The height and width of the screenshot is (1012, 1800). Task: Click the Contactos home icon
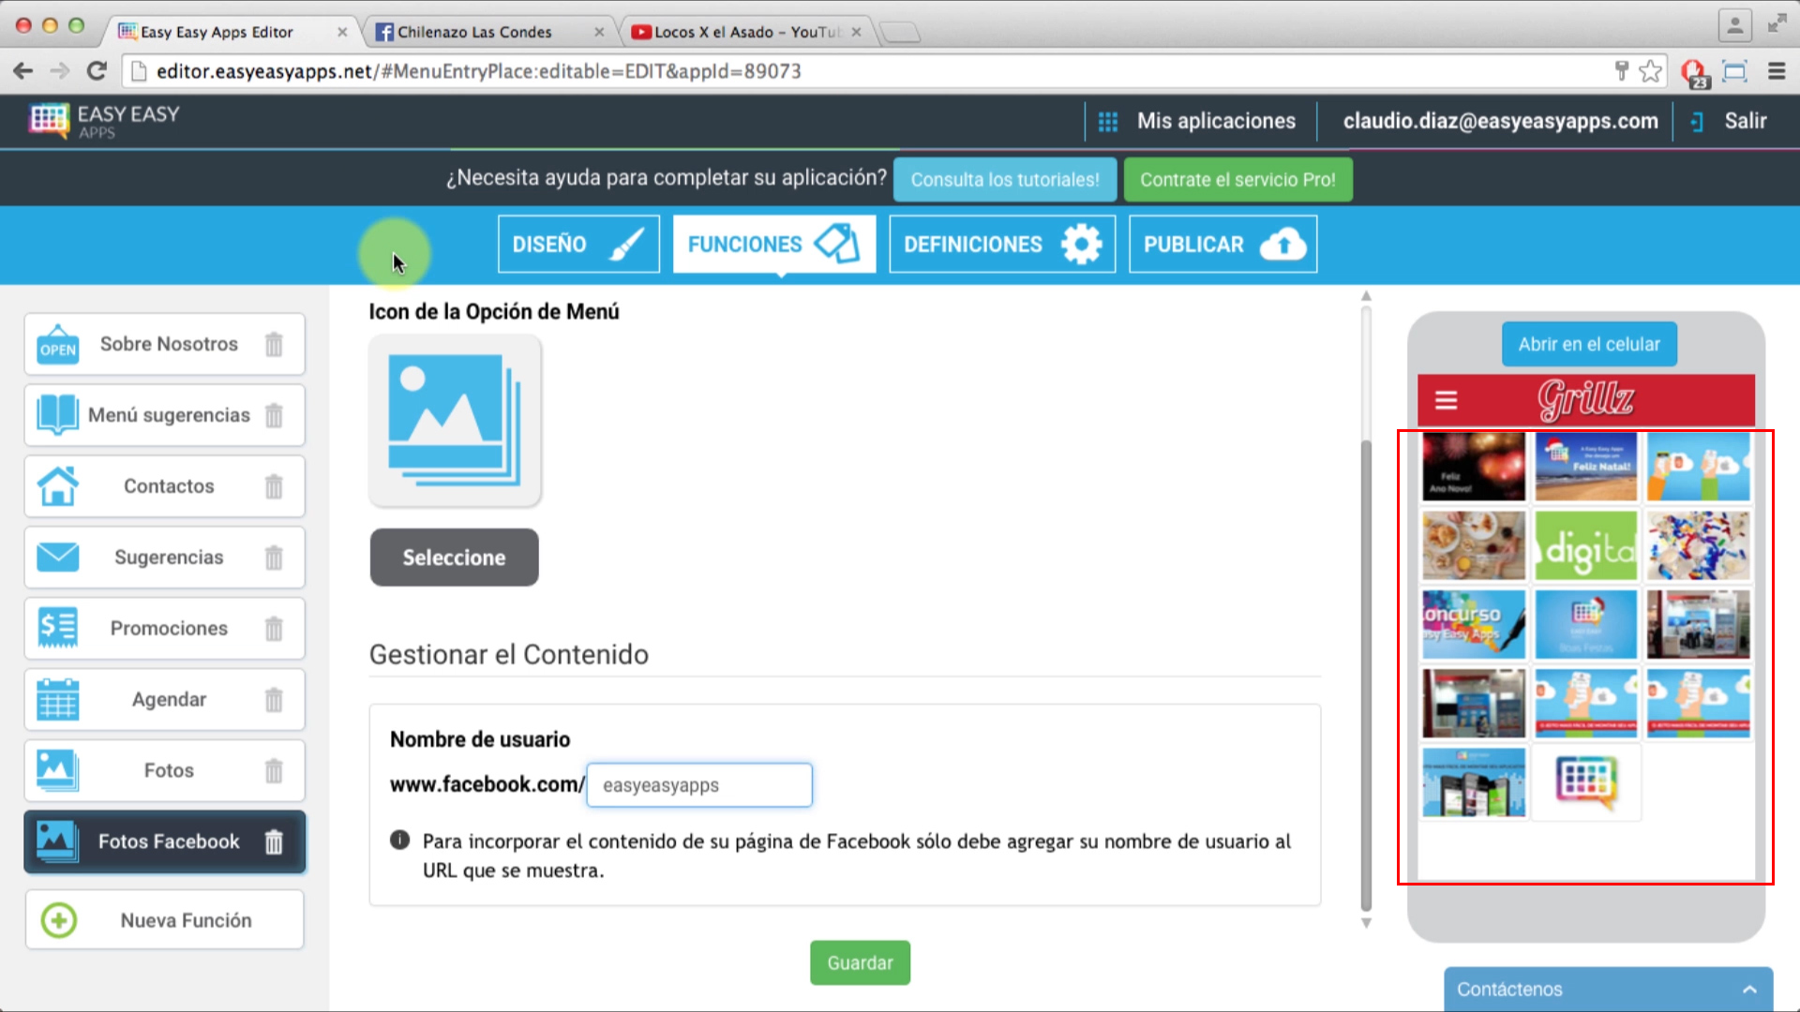coord(55,484)
